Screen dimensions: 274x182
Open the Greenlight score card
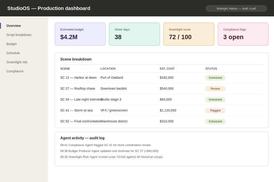(x=189, y=34)
